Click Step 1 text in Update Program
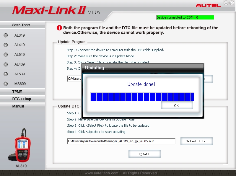The width and height of the screenshot is (236, 176). click(115, 50)
